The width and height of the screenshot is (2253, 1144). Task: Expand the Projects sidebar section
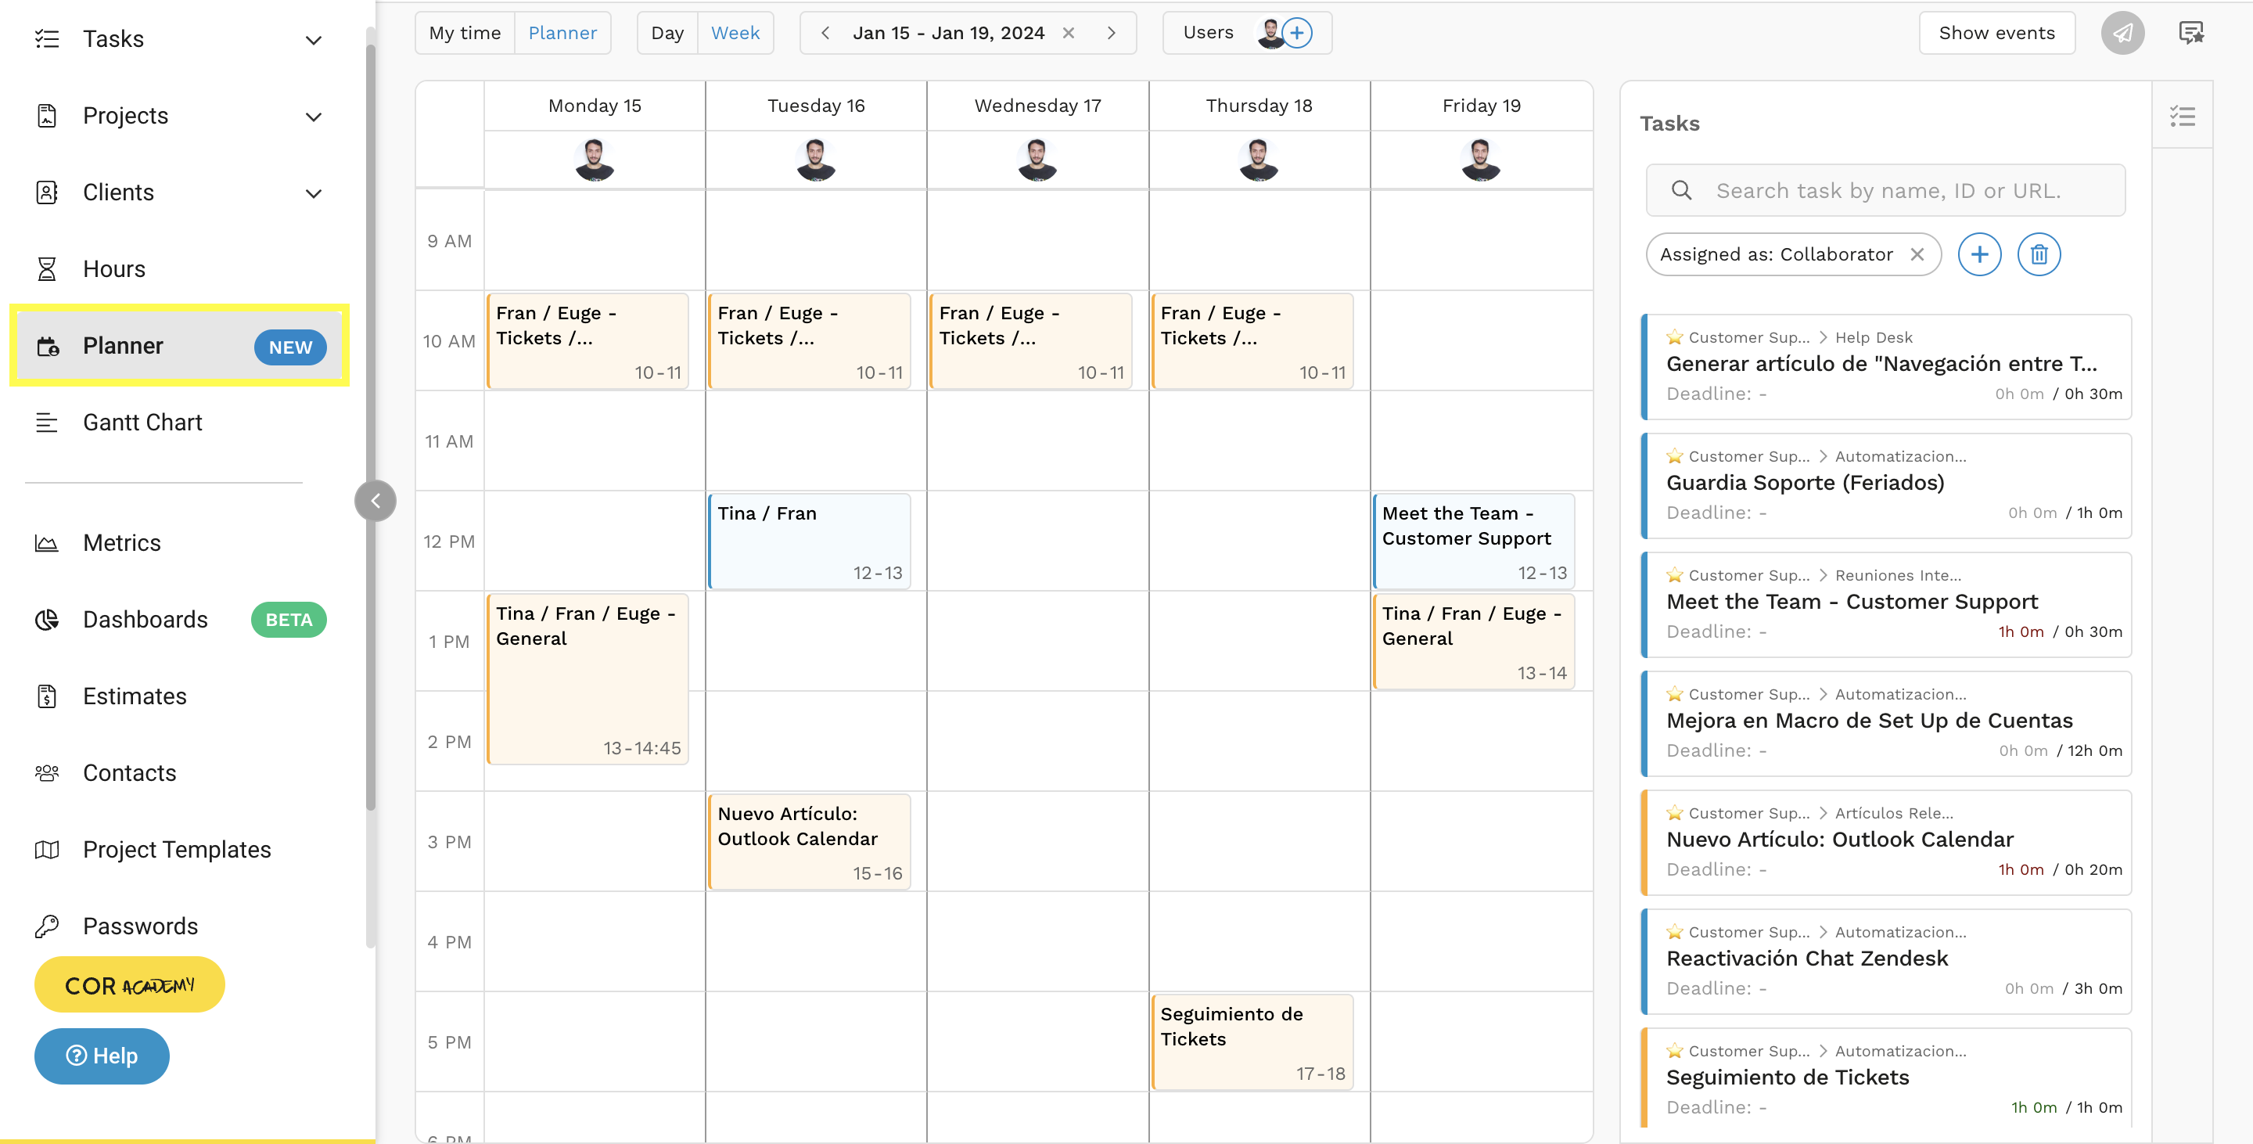coord(313,117)
